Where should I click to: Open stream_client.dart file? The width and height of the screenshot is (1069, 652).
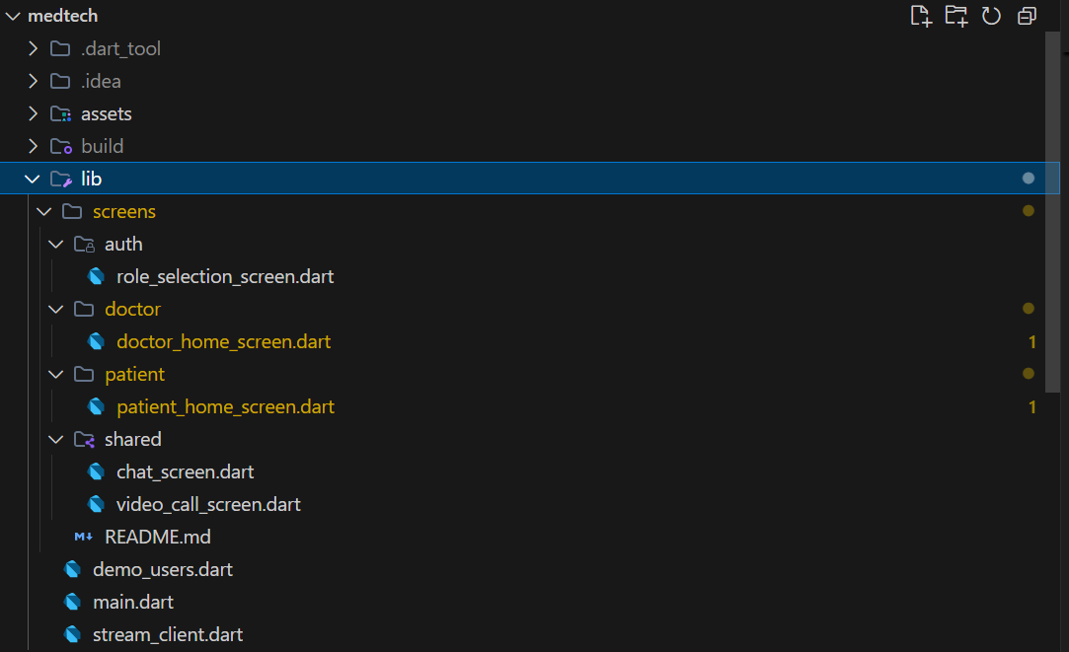click(168, 634)
